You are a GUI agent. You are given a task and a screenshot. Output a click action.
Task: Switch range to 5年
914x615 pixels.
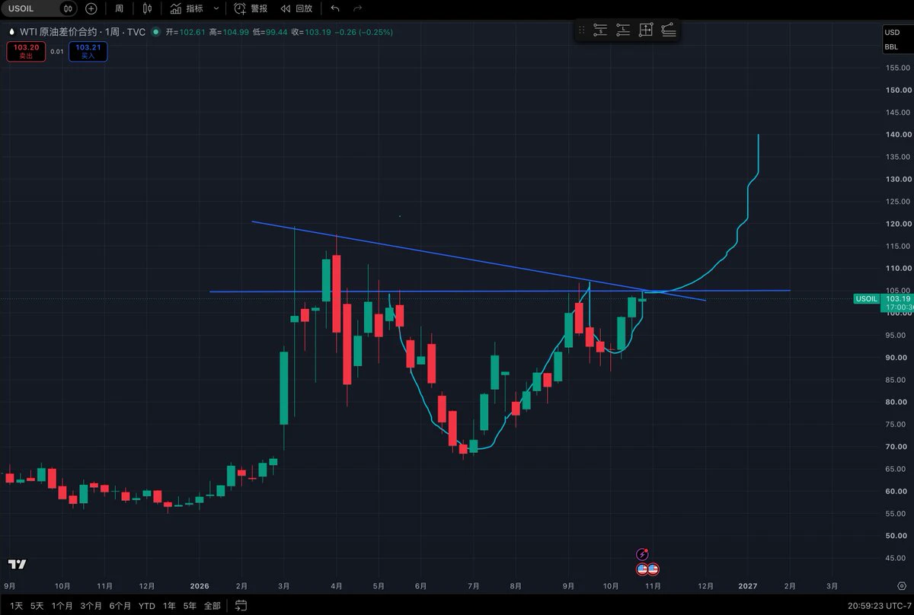190,606
